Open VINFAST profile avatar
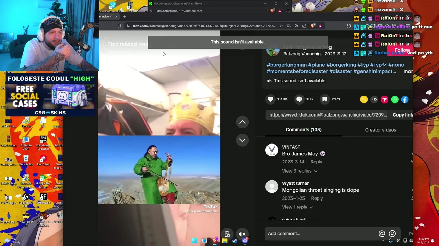The height and width of the screenshot is (246, 439). click(272, 150)
